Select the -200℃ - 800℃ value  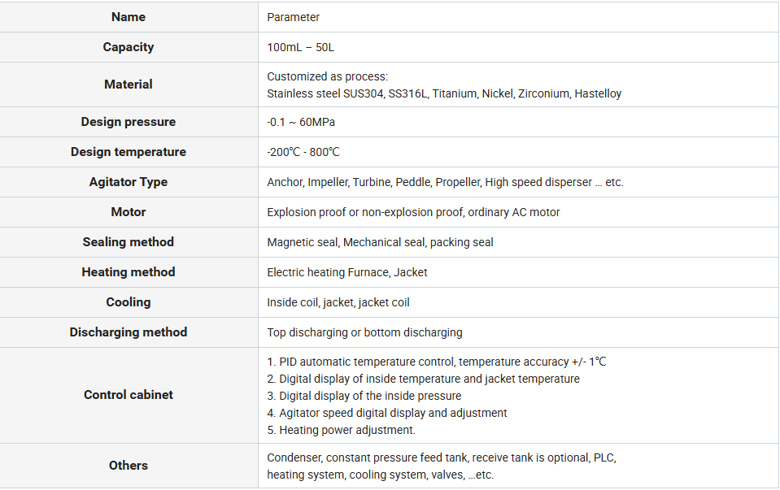tap(303, 152)
